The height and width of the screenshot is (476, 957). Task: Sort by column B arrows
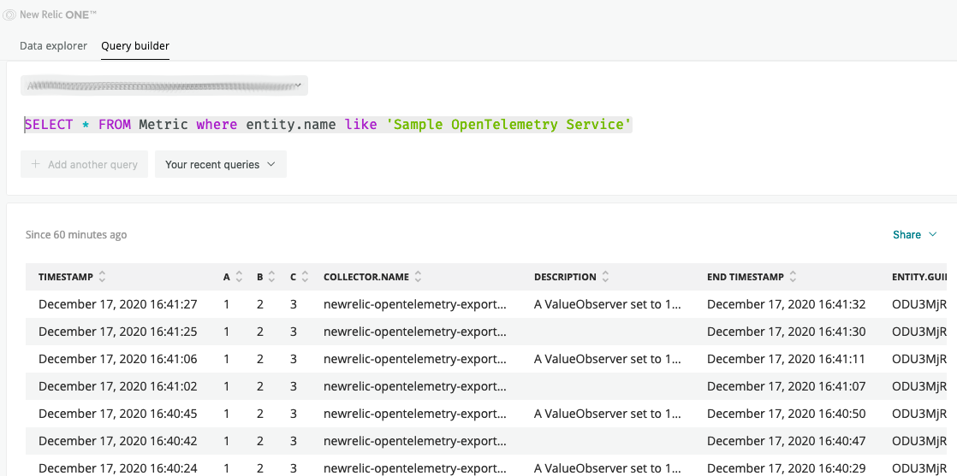tap(271, 277)
